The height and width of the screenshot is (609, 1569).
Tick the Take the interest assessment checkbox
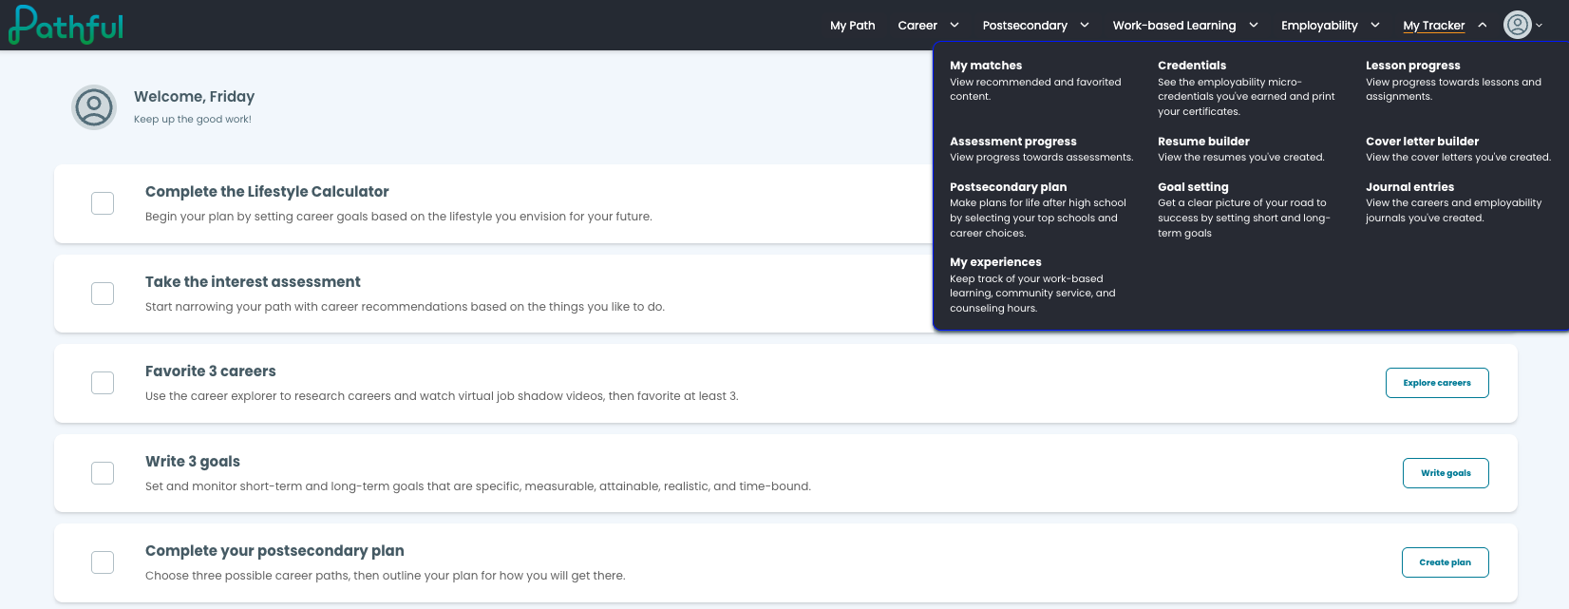click(x=103, y=294)
